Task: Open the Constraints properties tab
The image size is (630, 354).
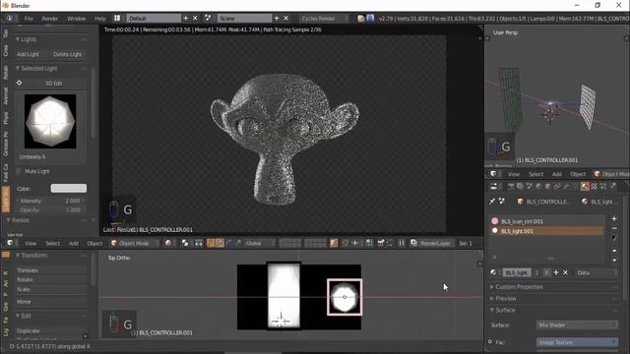Action: (x=557, y=186)
